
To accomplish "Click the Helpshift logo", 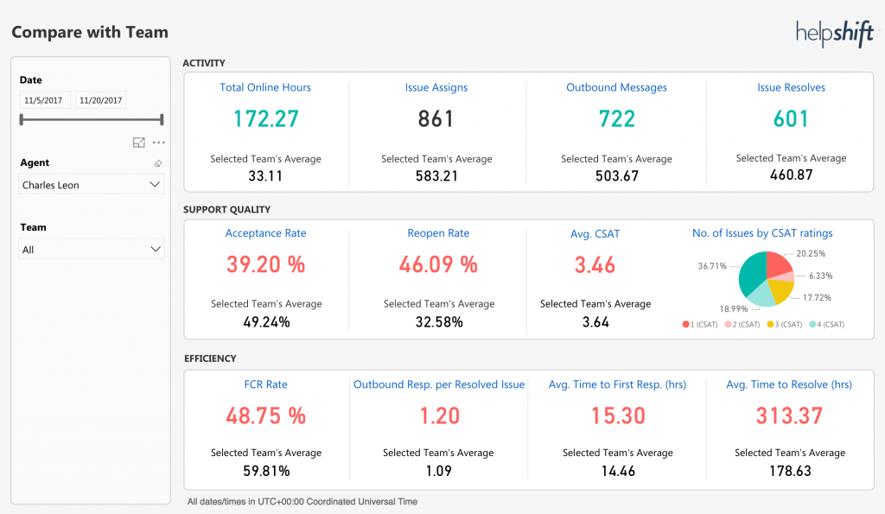I will [x=833, y=33].
